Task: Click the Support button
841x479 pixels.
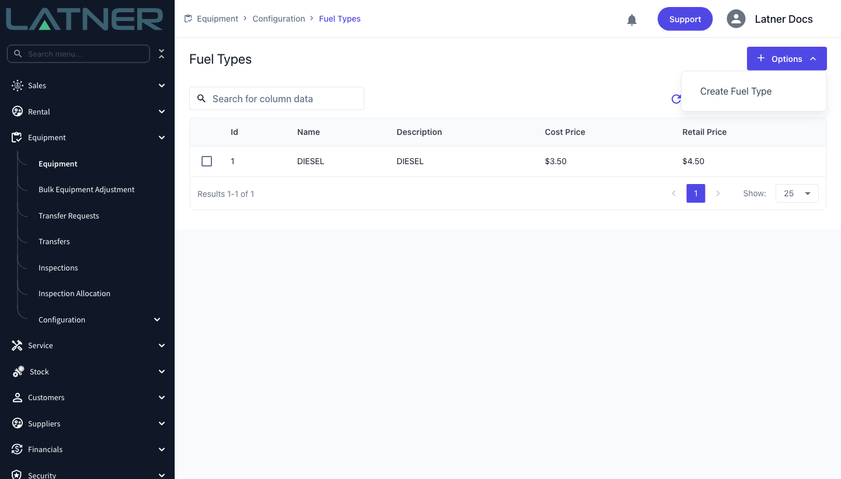Action: [x=685, y=19]
